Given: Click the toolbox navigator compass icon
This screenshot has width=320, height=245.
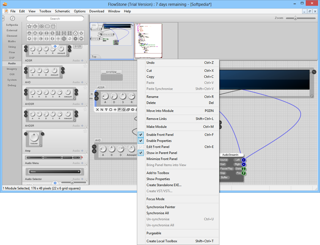Looking at the screenshot, I should pos(12,18).
